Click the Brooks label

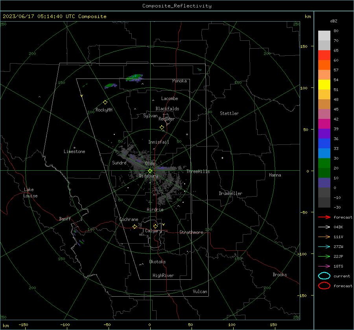280,275
